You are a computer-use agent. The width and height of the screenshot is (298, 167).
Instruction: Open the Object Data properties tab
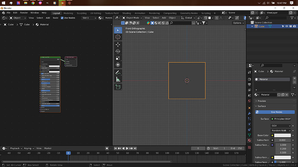(249, 135)
